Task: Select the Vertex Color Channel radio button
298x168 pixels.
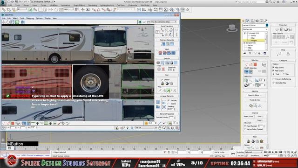Action: click(x=245, y=129)
